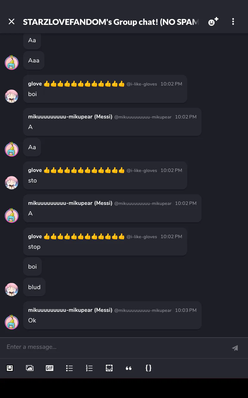Insert a bulleted list
This screenshot has height=398, width=248.
tap(69, 368)
